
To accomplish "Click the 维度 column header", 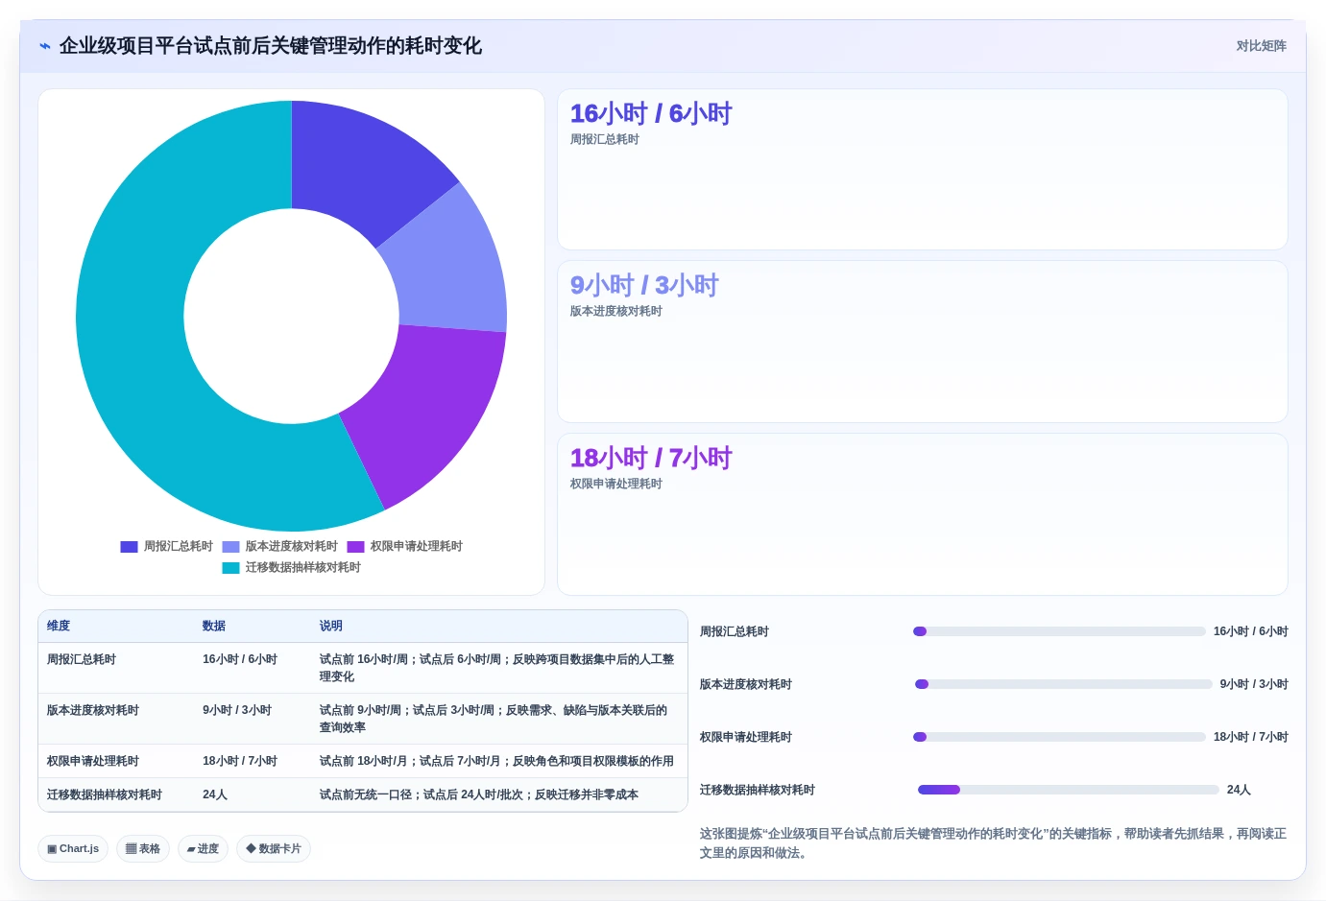I will pos(59,626).
